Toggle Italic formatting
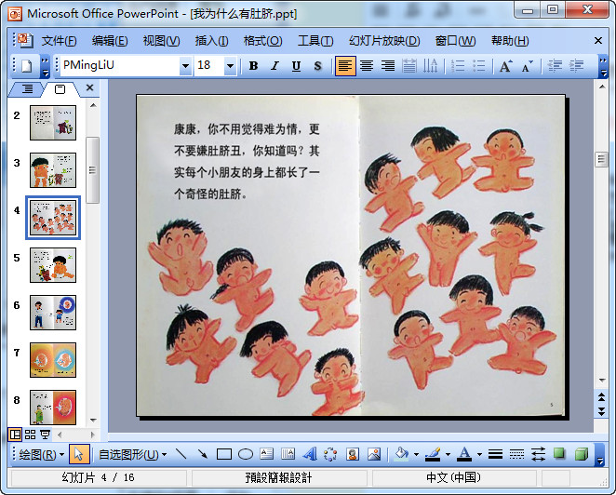 coord(275,66)
